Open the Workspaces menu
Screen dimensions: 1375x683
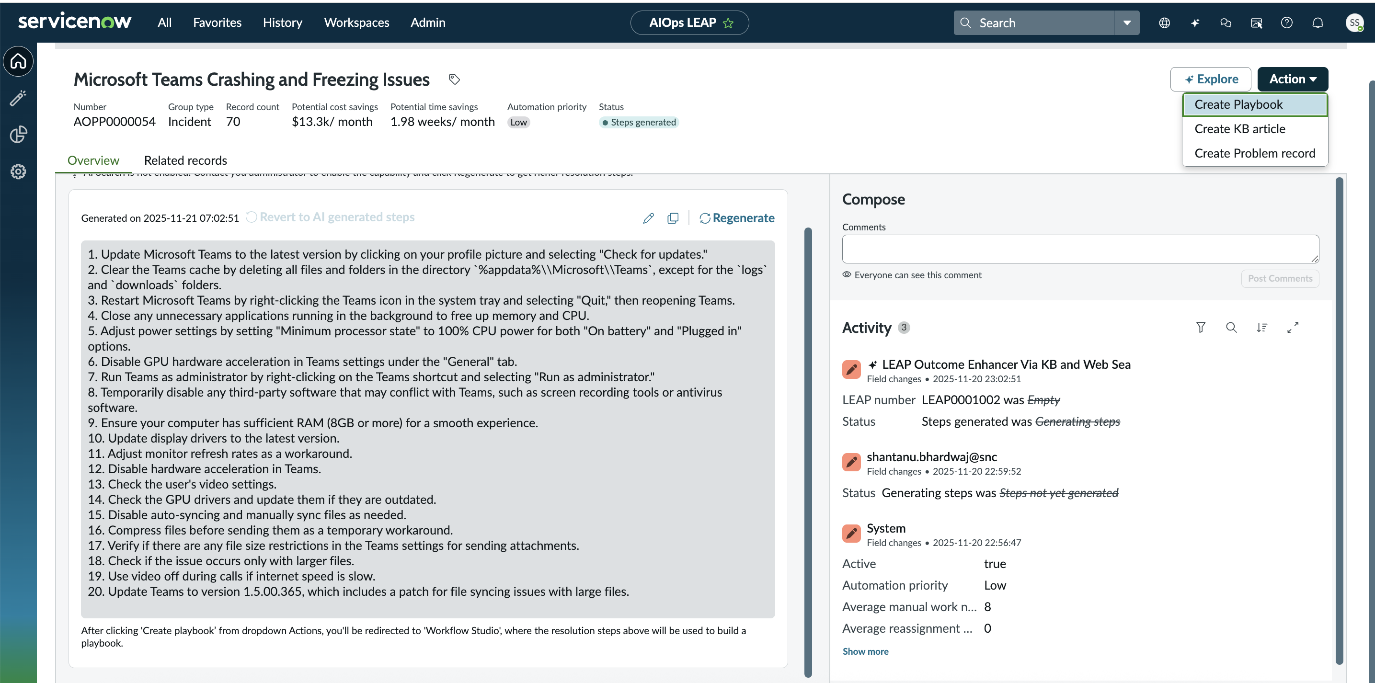click(x=356, y=23)
